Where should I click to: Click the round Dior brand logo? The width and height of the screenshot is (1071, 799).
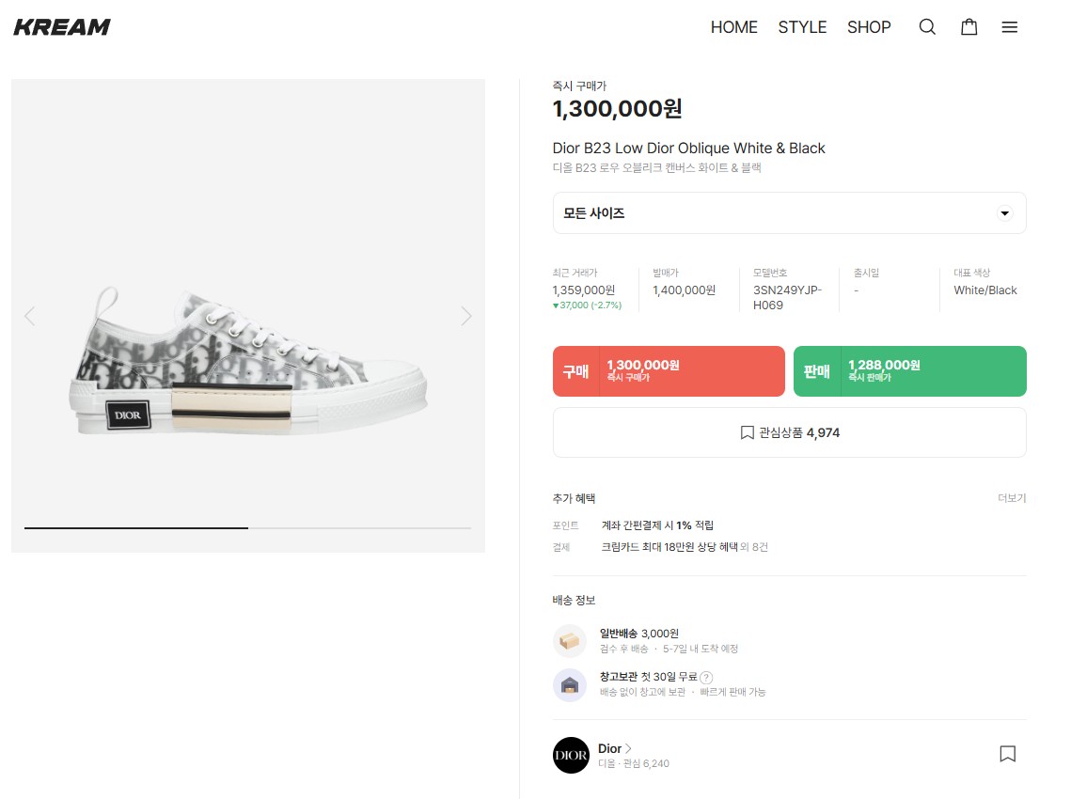point(571,755)
